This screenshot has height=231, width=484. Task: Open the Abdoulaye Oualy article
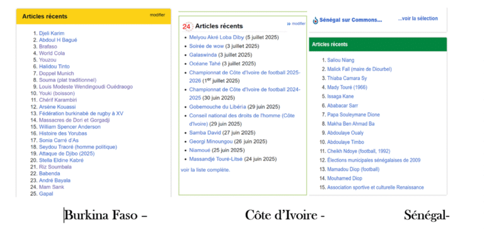345,133
